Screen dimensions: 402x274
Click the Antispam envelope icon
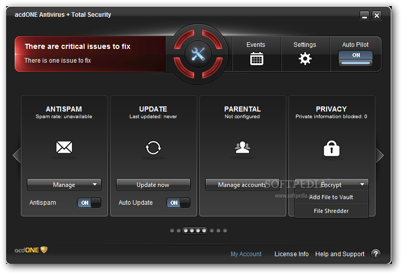[x=64, y=147]
